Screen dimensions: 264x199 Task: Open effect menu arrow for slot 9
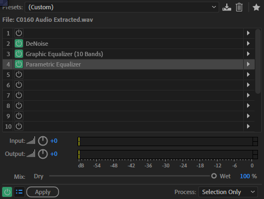(x=248, y=116)
